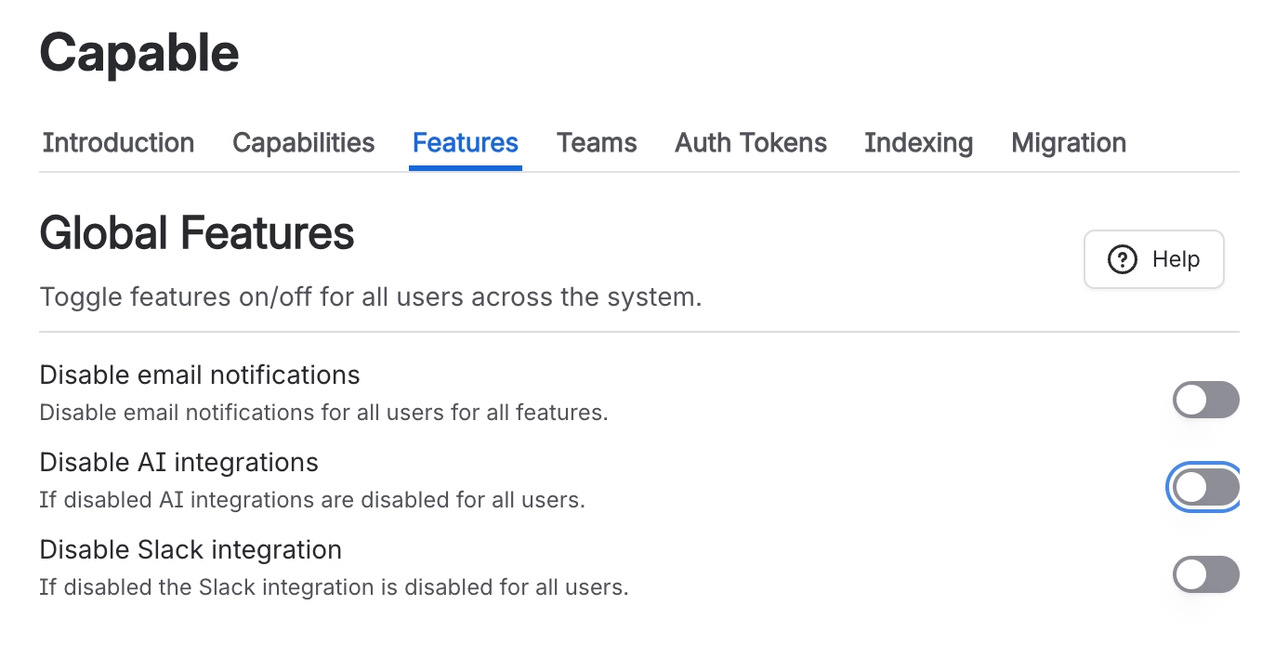Click the Capable app title

click(138, 52)
